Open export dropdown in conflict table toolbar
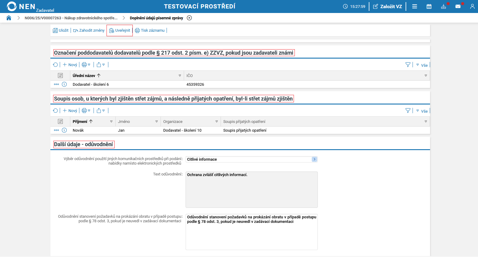This screenshot has height=257, width=478. [100, 111]
